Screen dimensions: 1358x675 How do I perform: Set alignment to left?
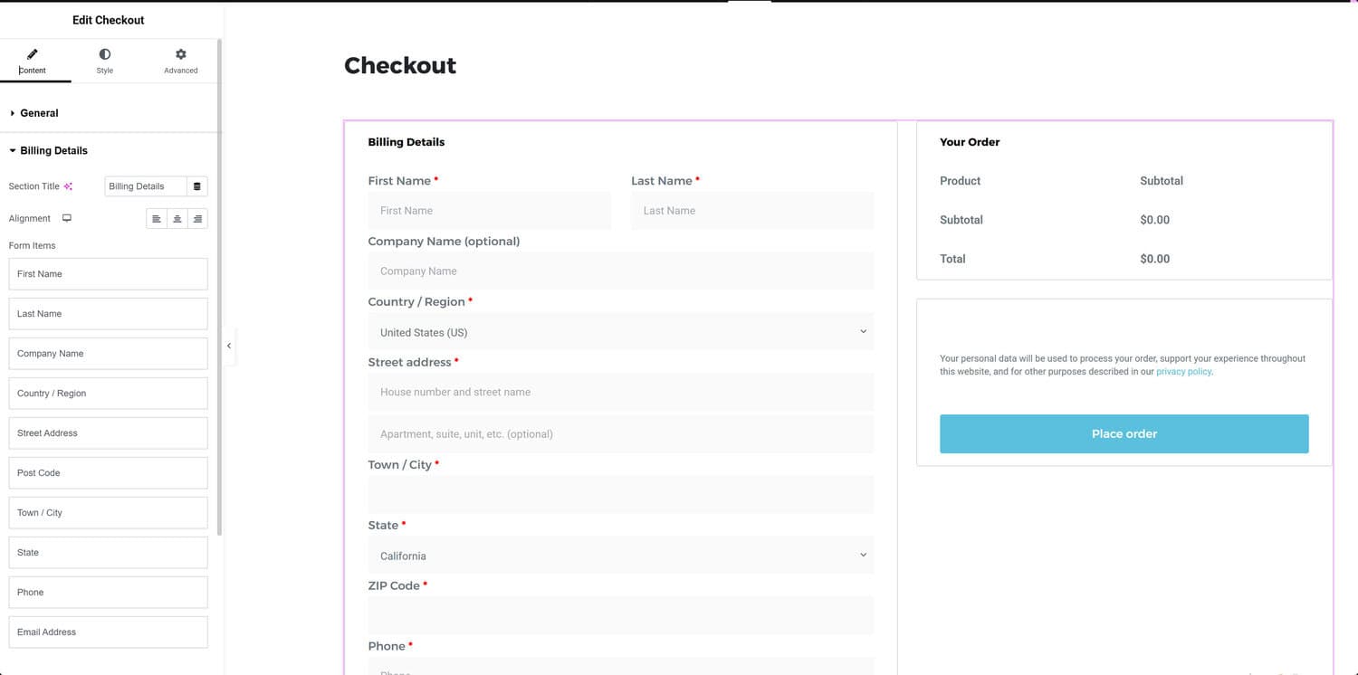[x=157, y=219]
